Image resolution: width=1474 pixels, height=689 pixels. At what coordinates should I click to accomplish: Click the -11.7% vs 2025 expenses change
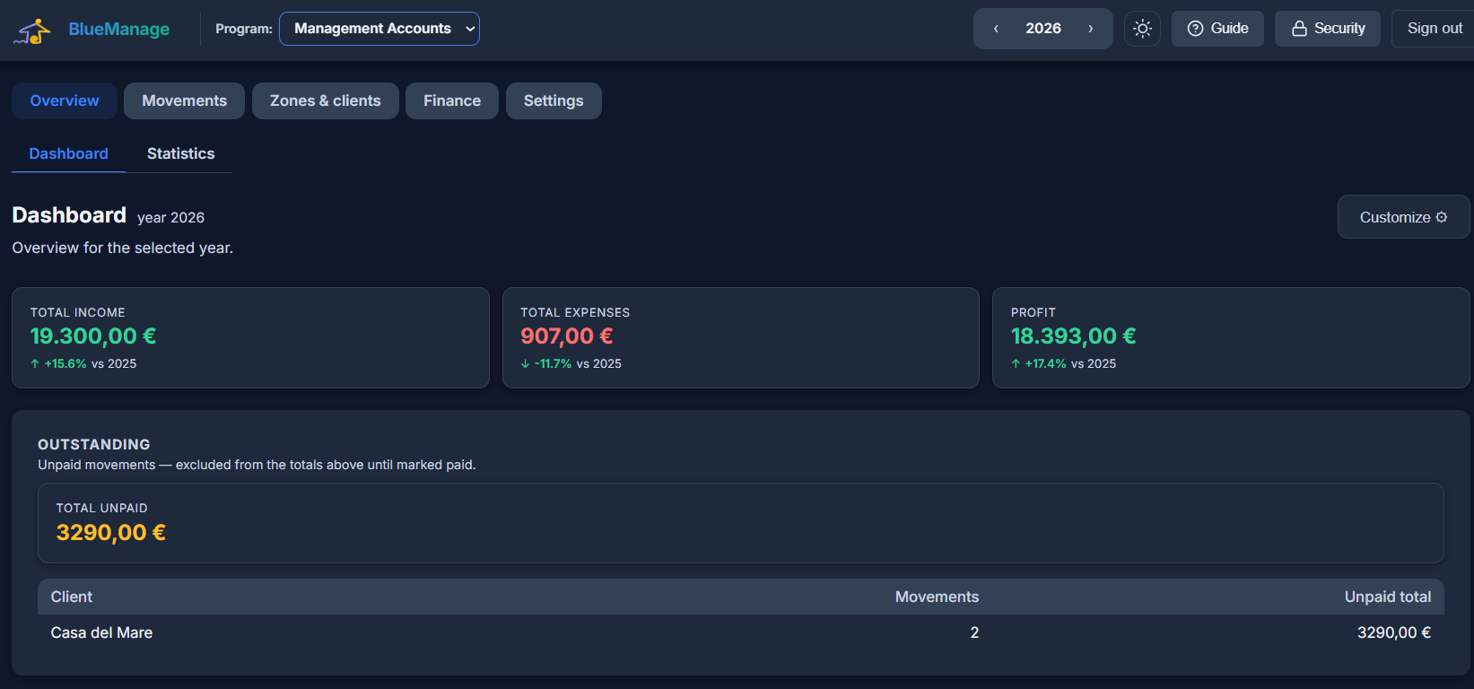[x=571, y=363]
